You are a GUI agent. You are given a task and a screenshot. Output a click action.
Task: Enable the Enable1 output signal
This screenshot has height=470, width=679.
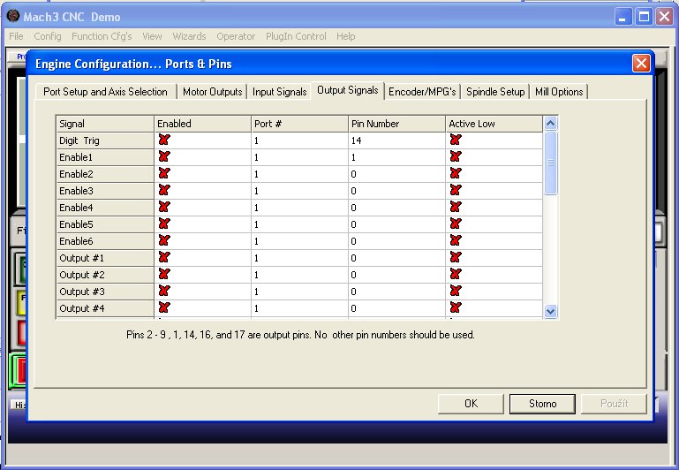tap(163, 157)
